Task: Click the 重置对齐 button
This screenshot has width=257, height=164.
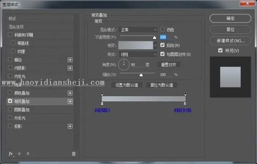Action: click(x=169, y=65)
